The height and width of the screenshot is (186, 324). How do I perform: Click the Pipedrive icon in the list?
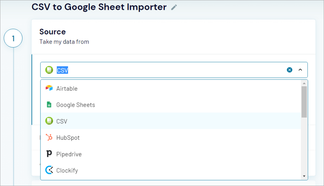coord(49,154)
